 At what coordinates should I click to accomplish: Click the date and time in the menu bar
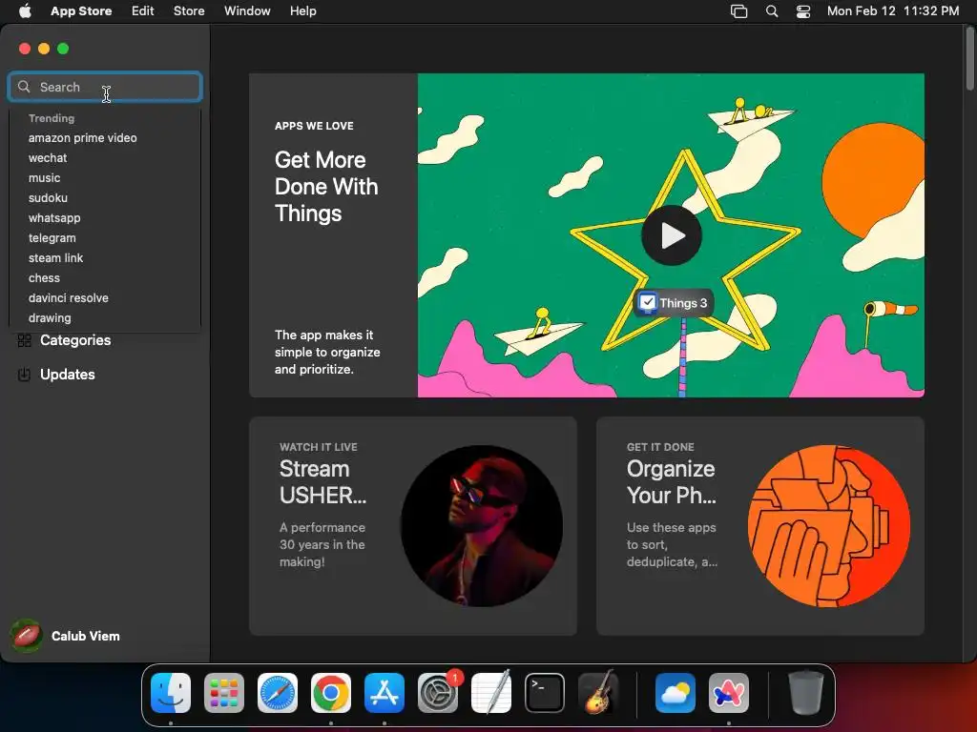pos(893,11)
